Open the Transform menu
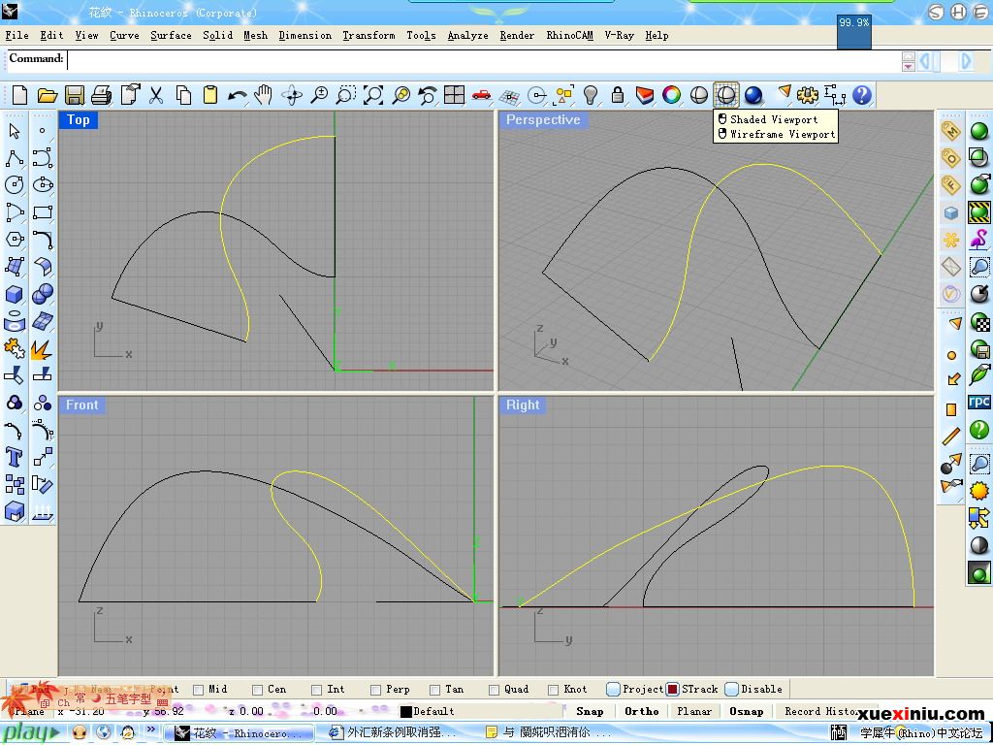The image size is (993, 745). pos(368,36)
